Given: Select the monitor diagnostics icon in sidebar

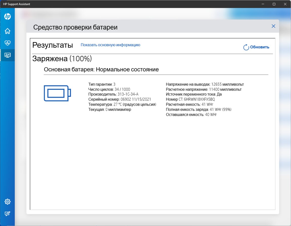Looking at the screenshot, I should tap(7, 55).
